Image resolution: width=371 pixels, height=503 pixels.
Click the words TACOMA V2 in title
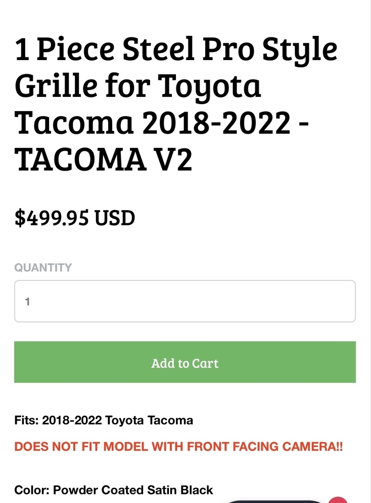coord(103,160)
